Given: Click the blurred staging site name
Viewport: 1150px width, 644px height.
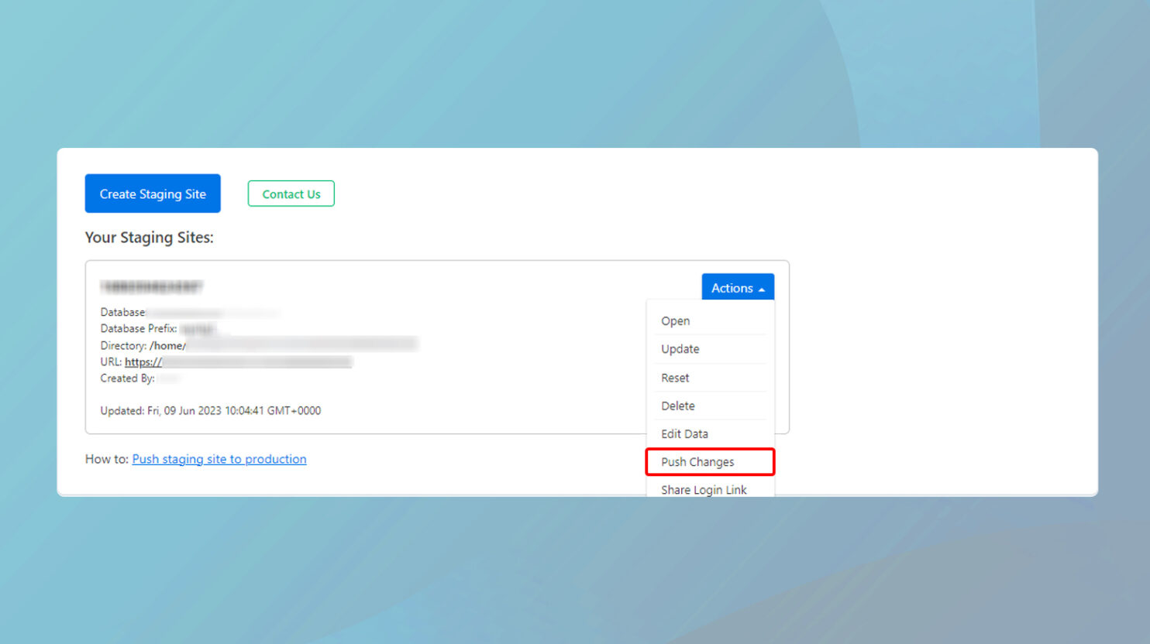Looking at the screenshot, I should point(151,286).
